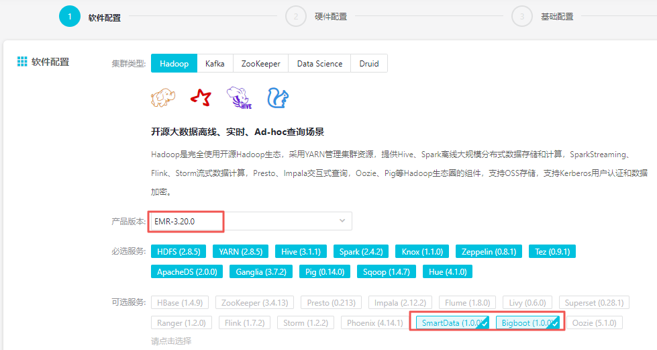657x350 pixels.
Task: Click the purple Hive logo icon
Action: pos(239,98)
